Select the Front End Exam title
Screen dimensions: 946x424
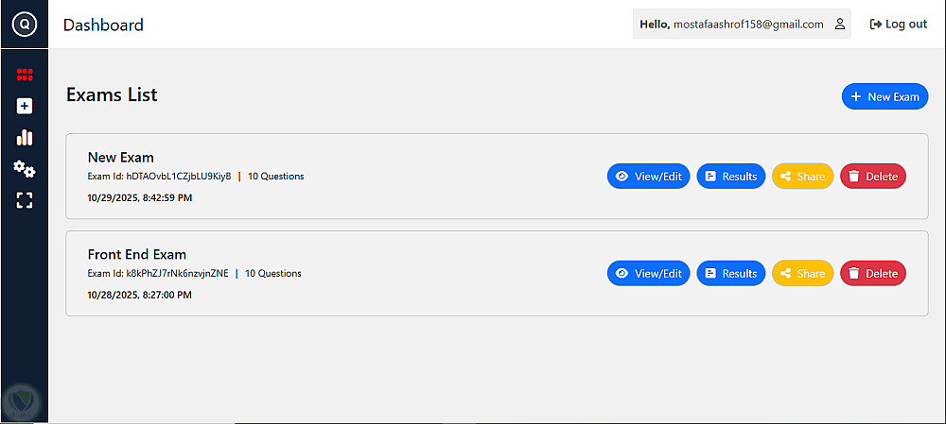tap(137, 254)
